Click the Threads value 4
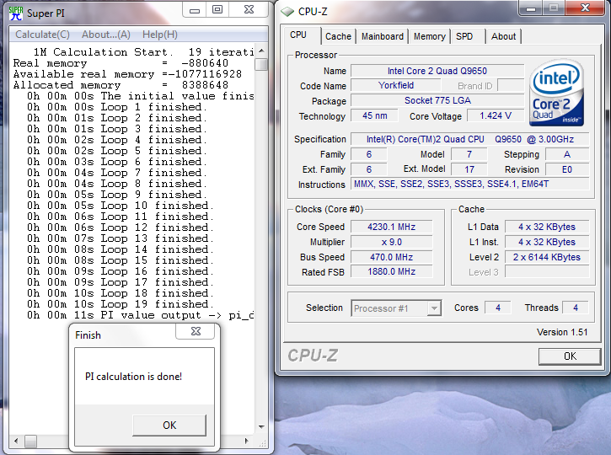Image resolution: width=611 pixels, height=455 pixels. (x=576, y=308)
